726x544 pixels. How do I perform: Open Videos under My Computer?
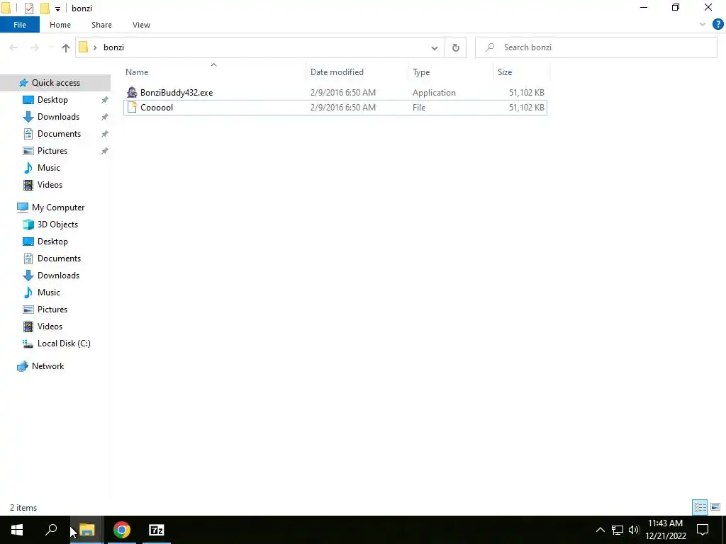coord(50,327)
